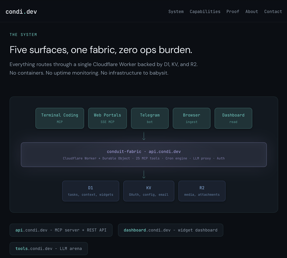This screenshot has height=258, width=287.
Task: Select the Telegram bot card
Action: pyautogui.click(x=150, y=118)
